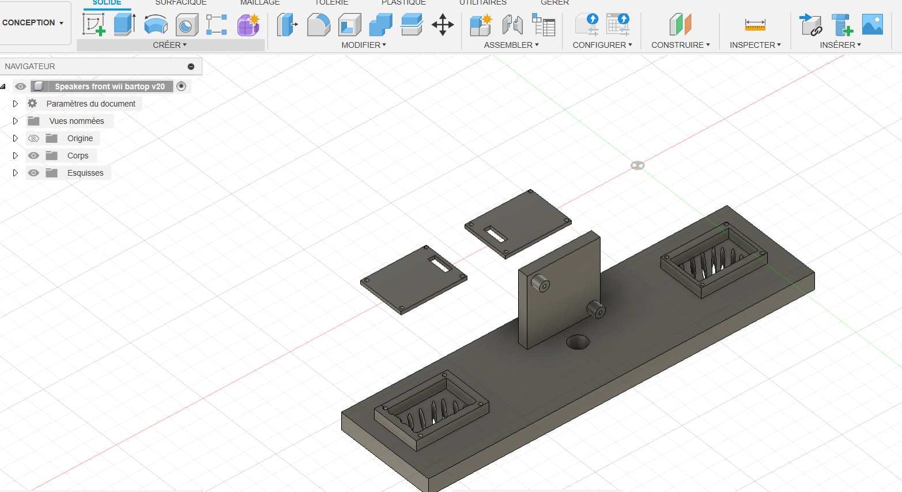
Task: Create a New Component from ASSEMBLER
Action: pos(481,25)
